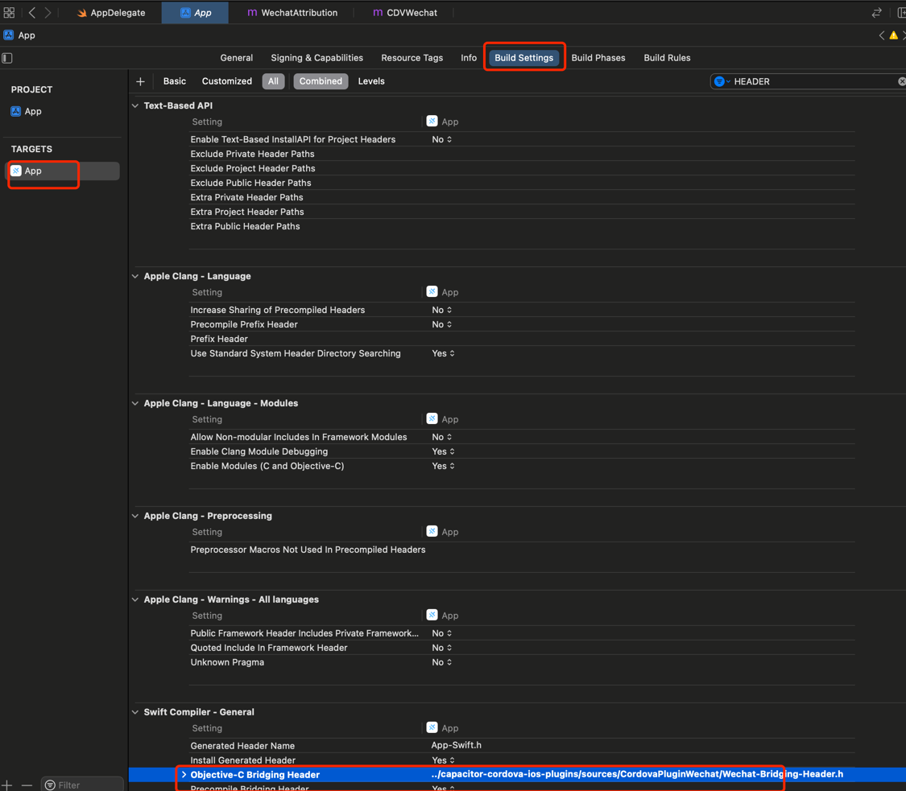Add a target with bottom plus icon
Screen dimensions: 906x791
(x=7, y=785)
